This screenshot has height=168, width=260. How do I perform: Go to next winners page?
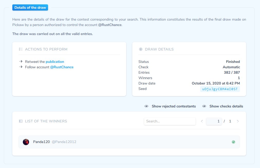click(238, 121)
